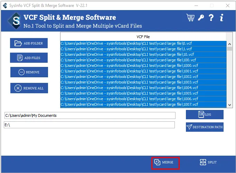
Task: Click the Split button
Action: pyautogui.click(x=208, y=162)
